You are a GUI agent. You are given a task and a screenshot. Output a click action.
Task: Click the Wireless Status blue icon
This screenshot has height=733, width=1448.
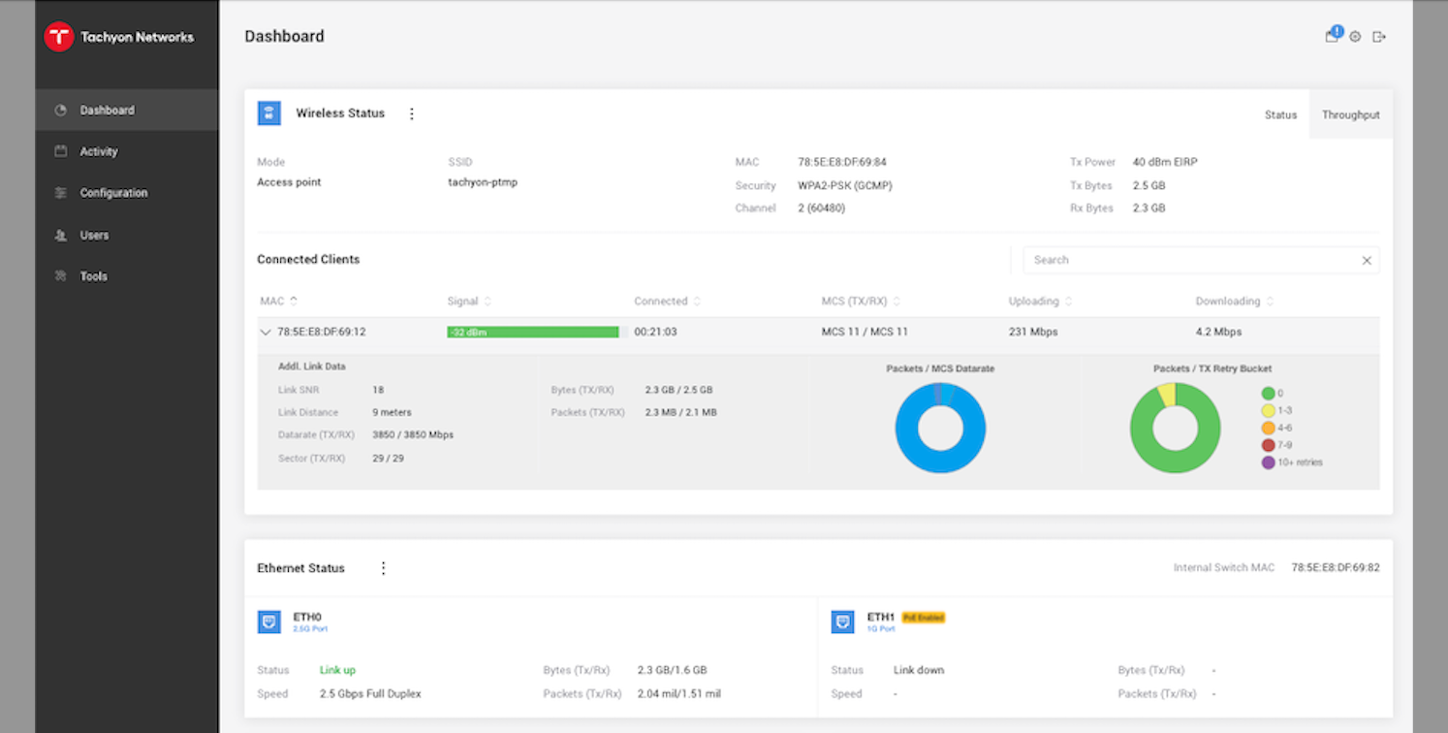(268, 113)
